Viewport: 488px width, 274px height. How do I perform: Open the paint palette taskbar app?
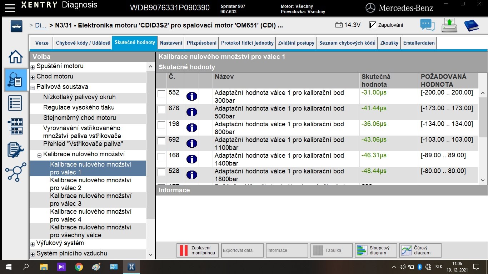click(96, 267)
